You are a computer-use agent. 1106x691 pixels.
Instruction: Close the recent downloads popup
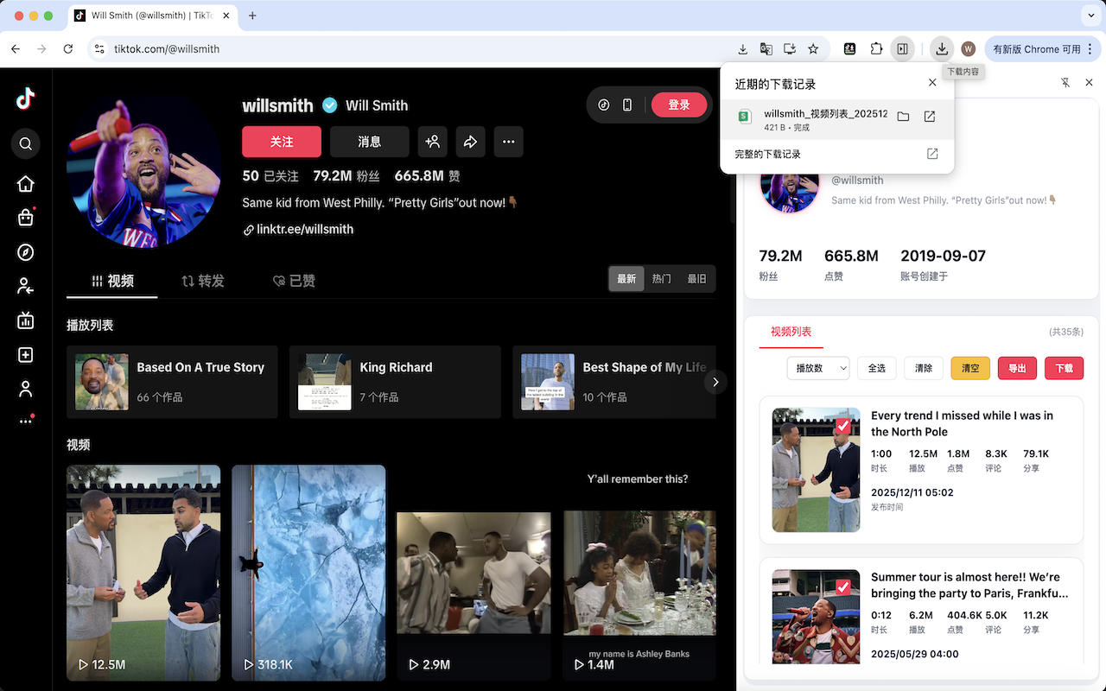(x=932, y=83)
